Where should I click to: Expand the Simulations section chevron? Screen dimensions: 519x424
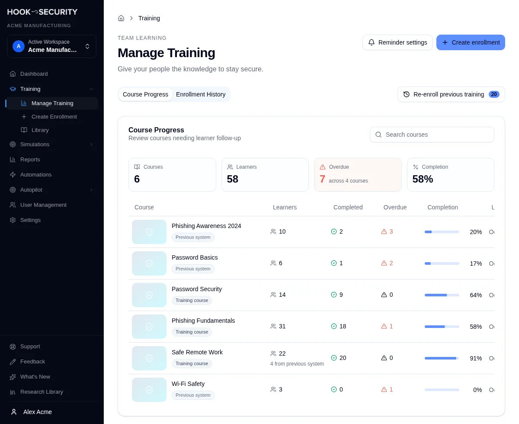click(91, 145)
